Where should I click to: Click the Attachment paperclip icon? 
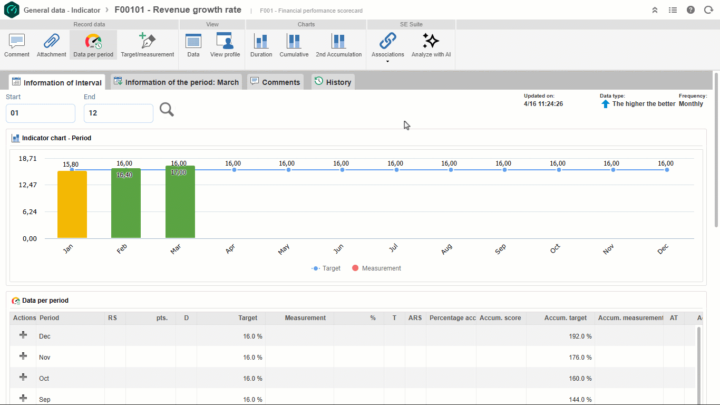(51, 41)
